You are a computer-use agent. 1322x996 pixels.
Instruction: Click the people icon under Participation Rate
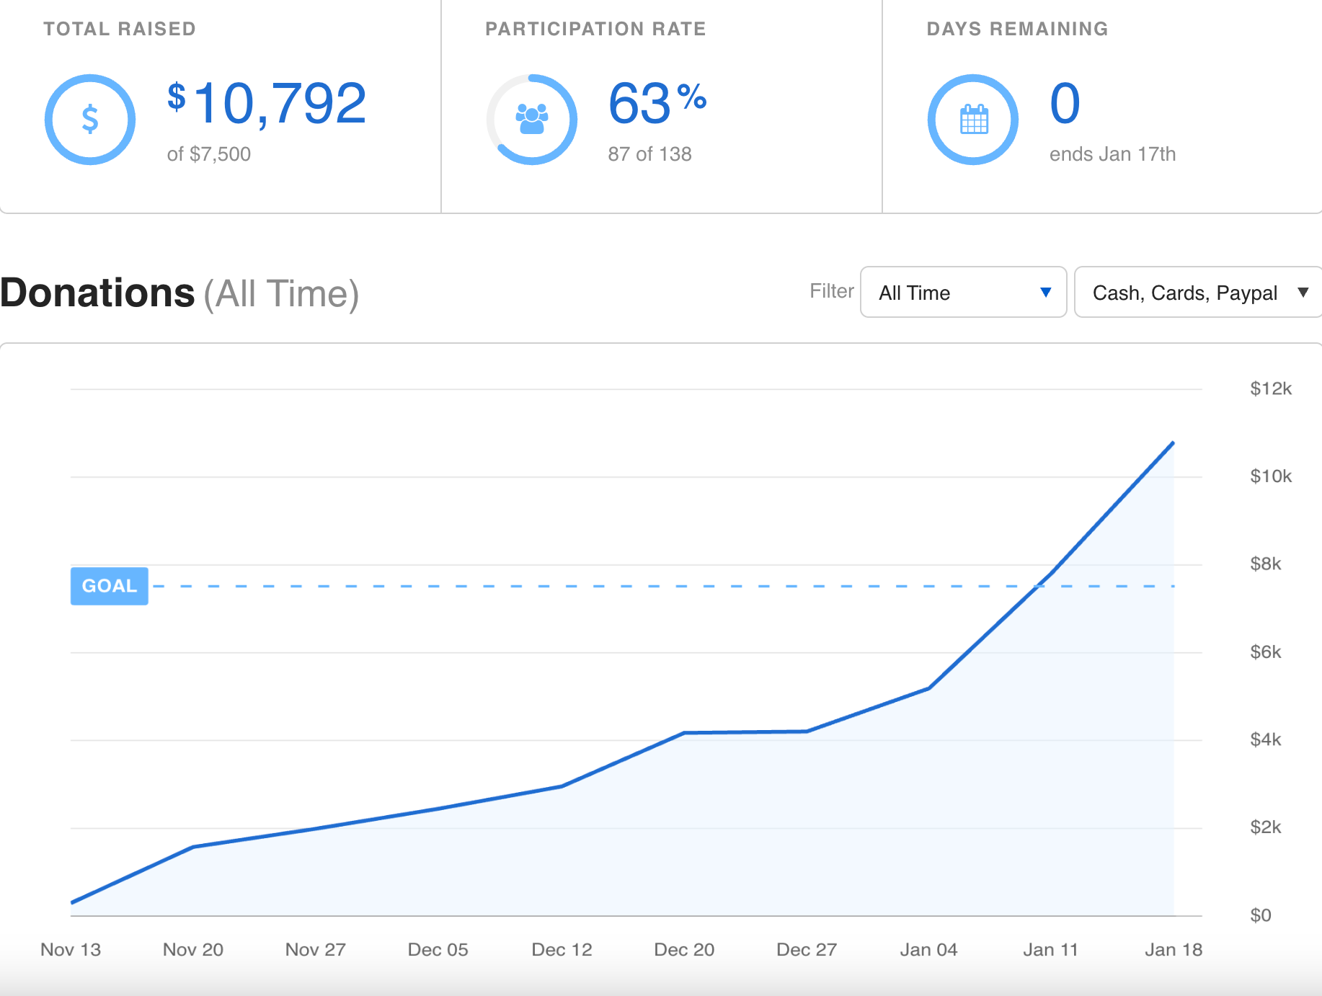(531, 119)
